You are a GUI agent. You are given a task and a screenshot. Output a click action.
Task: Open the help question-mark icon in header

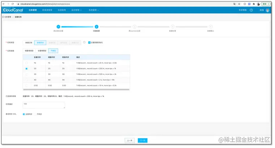click(x=251, y=10)
